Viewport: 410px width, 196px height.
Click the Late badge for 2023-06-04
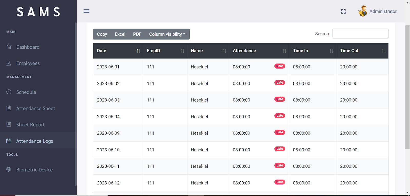280,116
